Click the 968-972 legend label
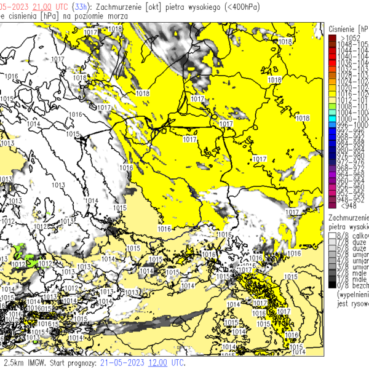The image size is (369, 369). coord(351,169)
